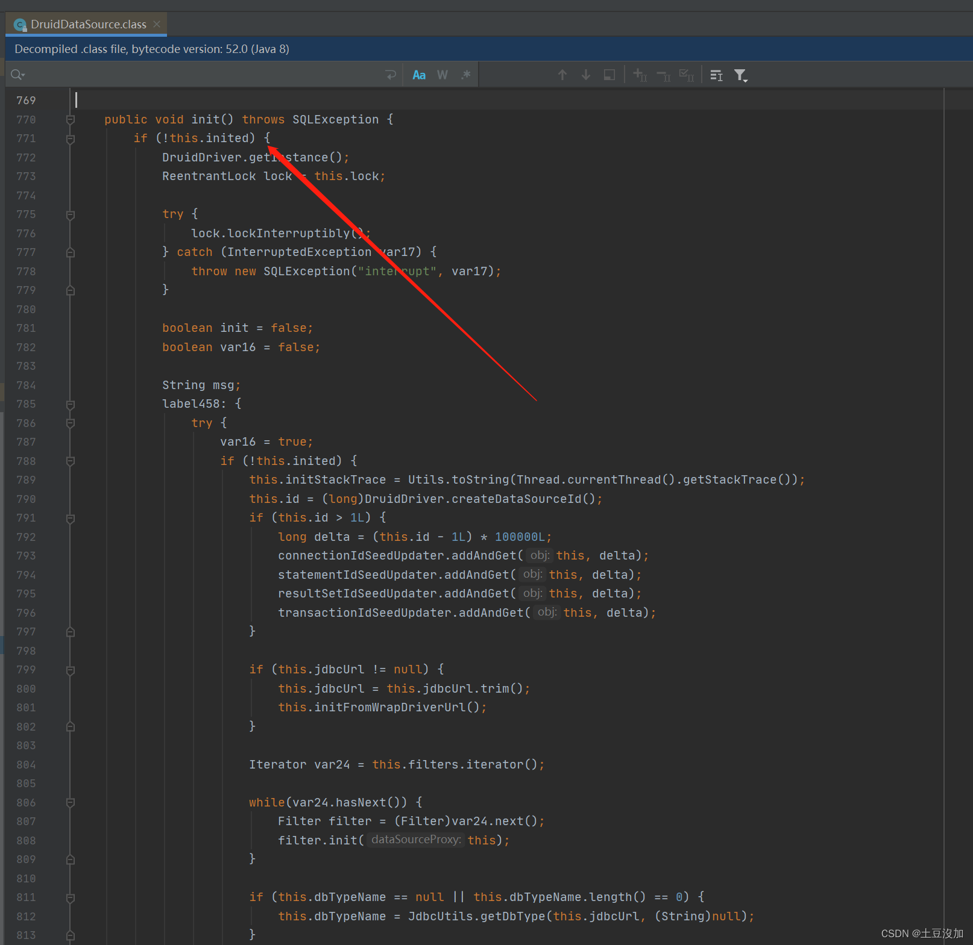The height and width of the screenshot is (945, 973).
Task: Click "Iterator var24" declaration on line 804
Action: pyautogui.click(x=300, y=764)
